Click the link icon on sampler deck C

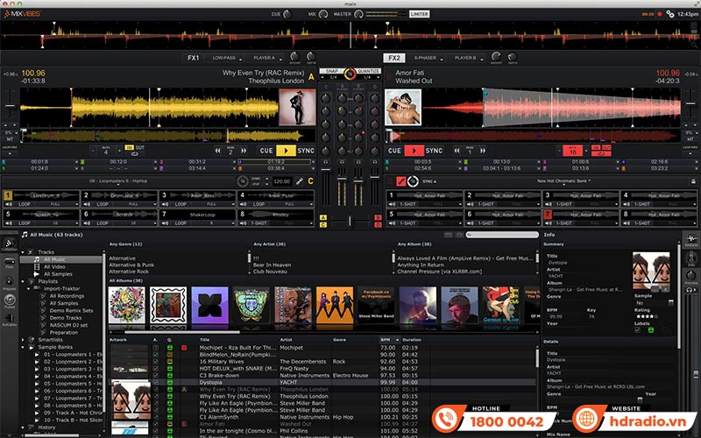coord(299,181)
